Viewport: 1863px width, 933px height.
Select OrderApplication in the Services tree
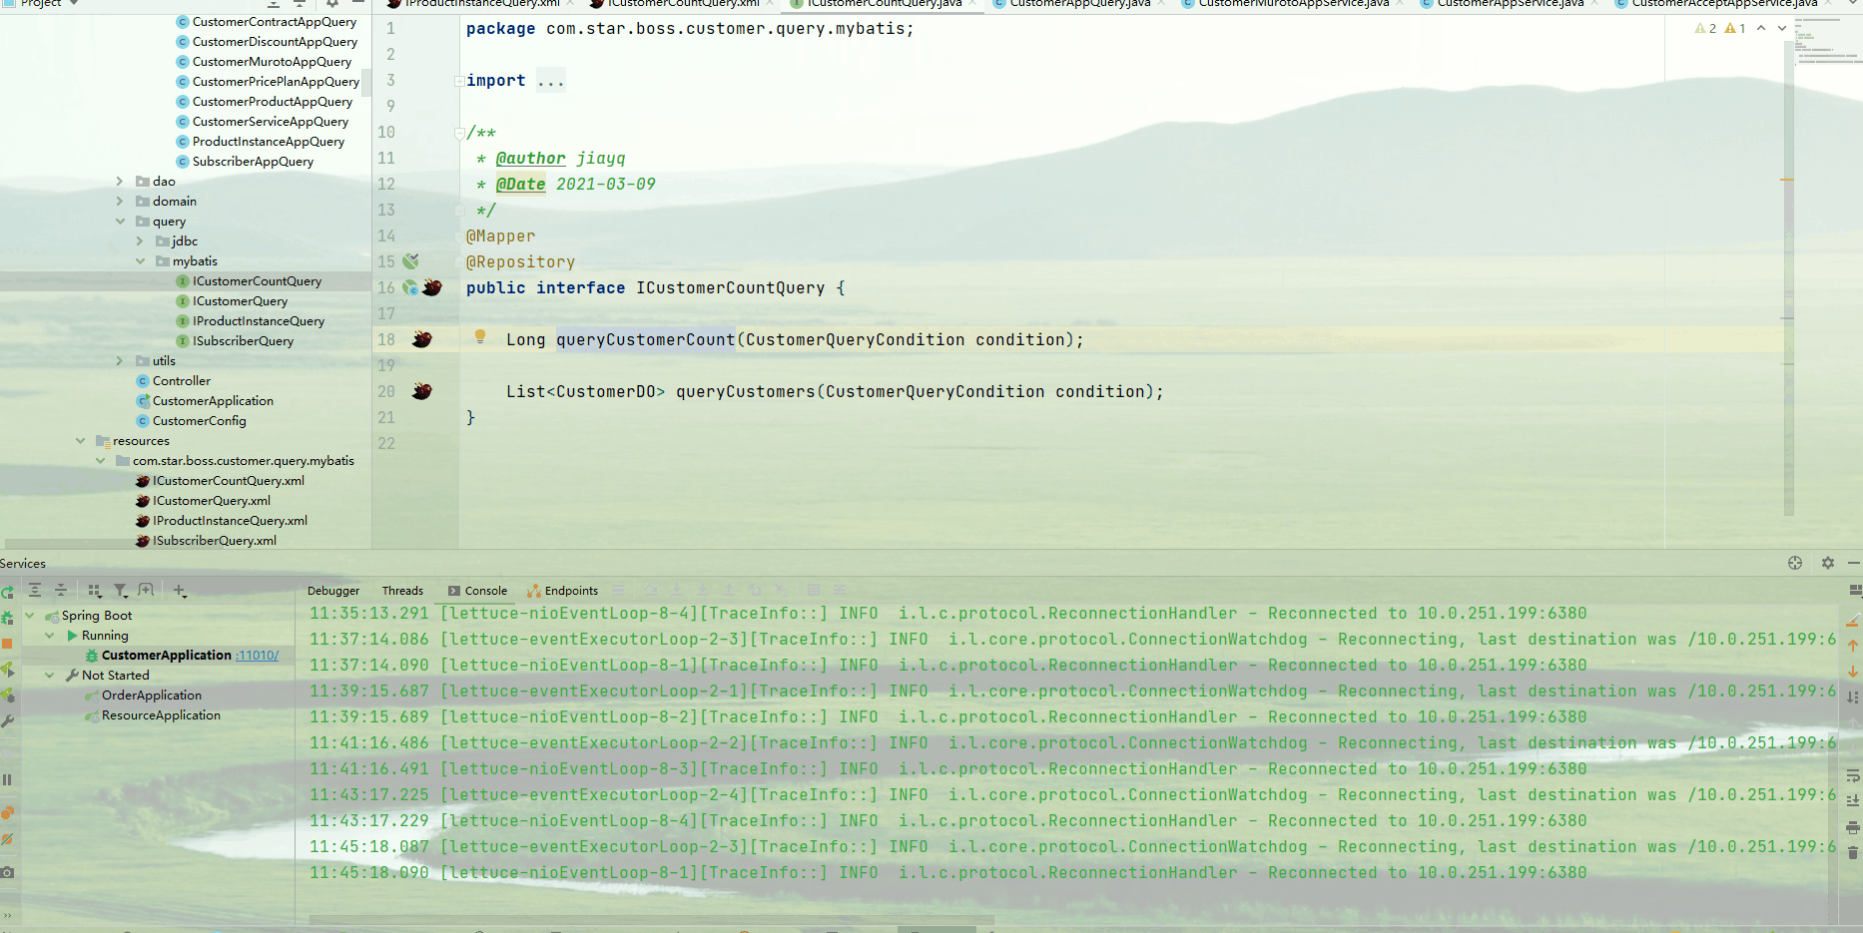click(x=152, y=696)
